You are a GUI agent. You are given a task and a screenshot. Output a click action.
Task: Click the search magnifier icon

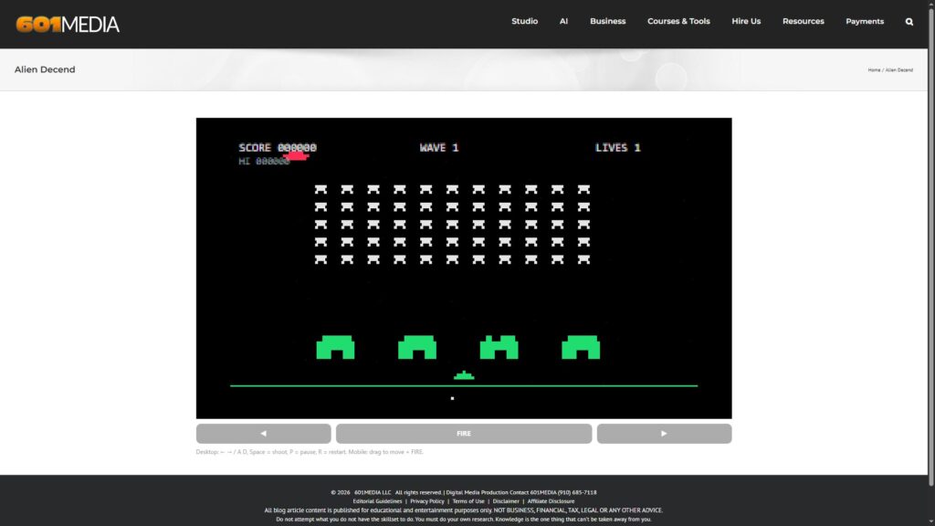[909, 21]
